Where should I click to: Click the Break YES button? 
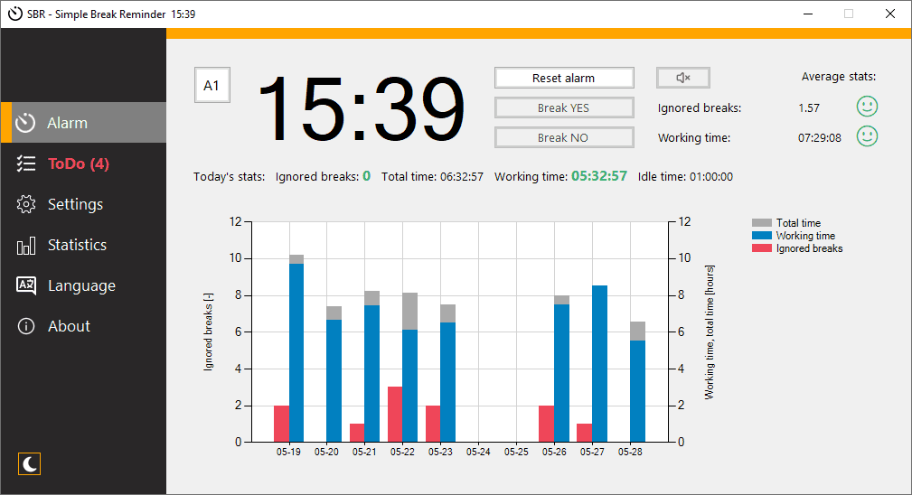[x=564, y=107]
